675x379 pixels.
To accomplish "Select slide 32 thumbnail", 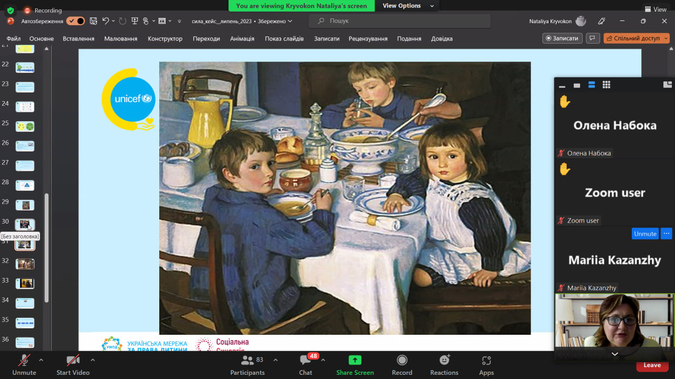I will point(25,264).
